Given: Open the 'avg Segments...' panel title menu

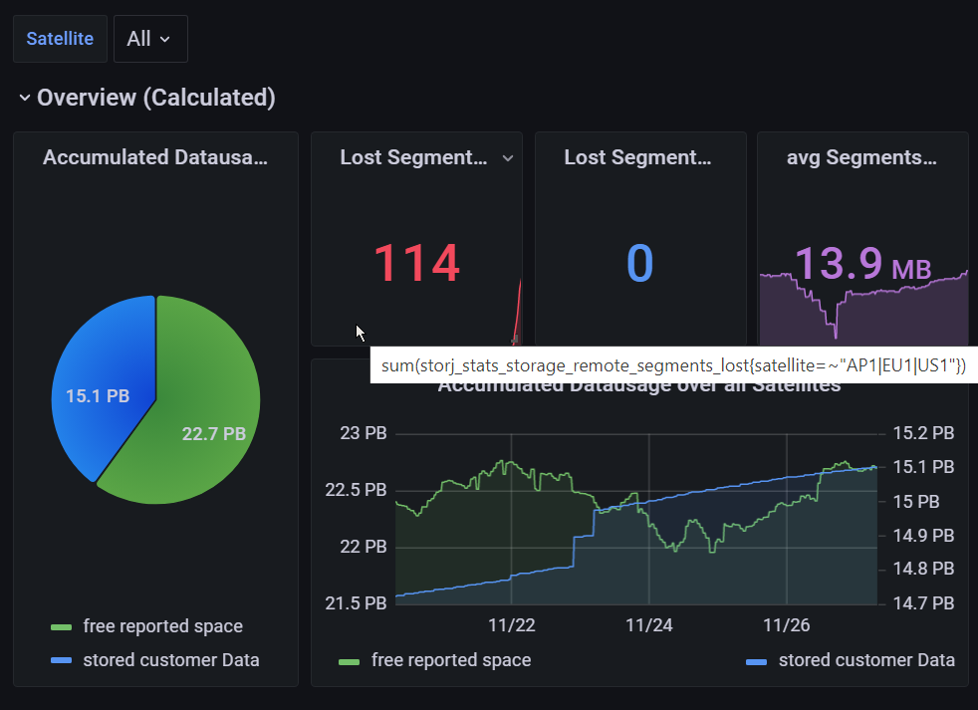Looking at the screenshot, I should point(861,157).
